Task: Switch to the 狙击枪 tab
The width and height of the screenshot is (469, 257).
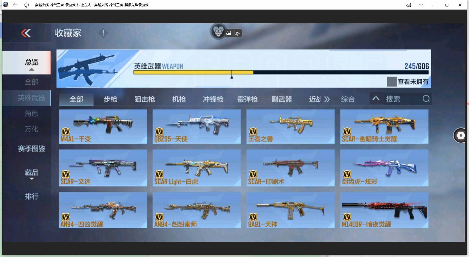Action: 145,99
